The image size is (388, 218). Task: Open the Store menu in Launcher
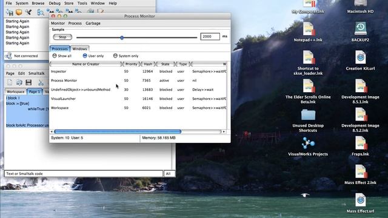click(x=69, y=3)
